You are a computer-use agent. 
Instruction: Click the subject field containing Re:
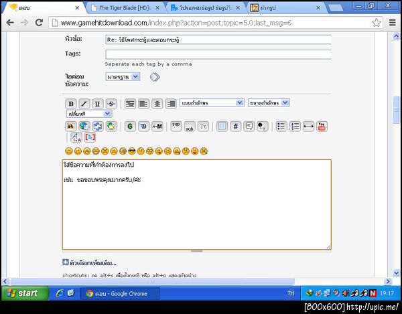(218, 40)
